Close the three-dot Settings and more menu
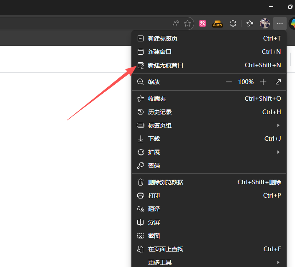The width and height of the screenshot is (295, 267). pyautogui.click(x=280, y=23)
